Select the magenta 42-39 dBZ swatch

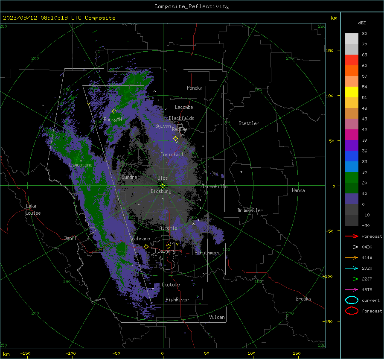(x=352, y=135)
